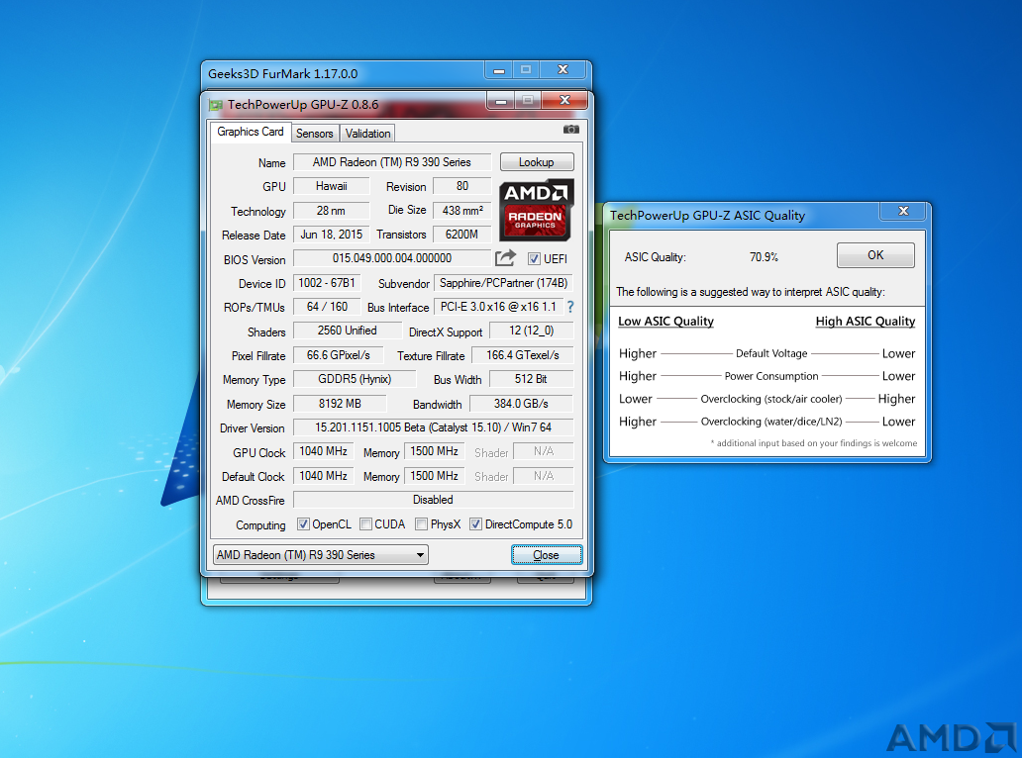Click the ASIC Quality value 70.9%
Image resolution: width=1022 pixels, height=758 pixels.
pyautogui.click(x=764, y=257)
